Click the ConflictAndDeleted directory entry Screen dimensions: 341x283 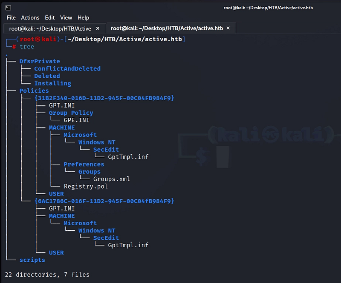coord(67,69)
